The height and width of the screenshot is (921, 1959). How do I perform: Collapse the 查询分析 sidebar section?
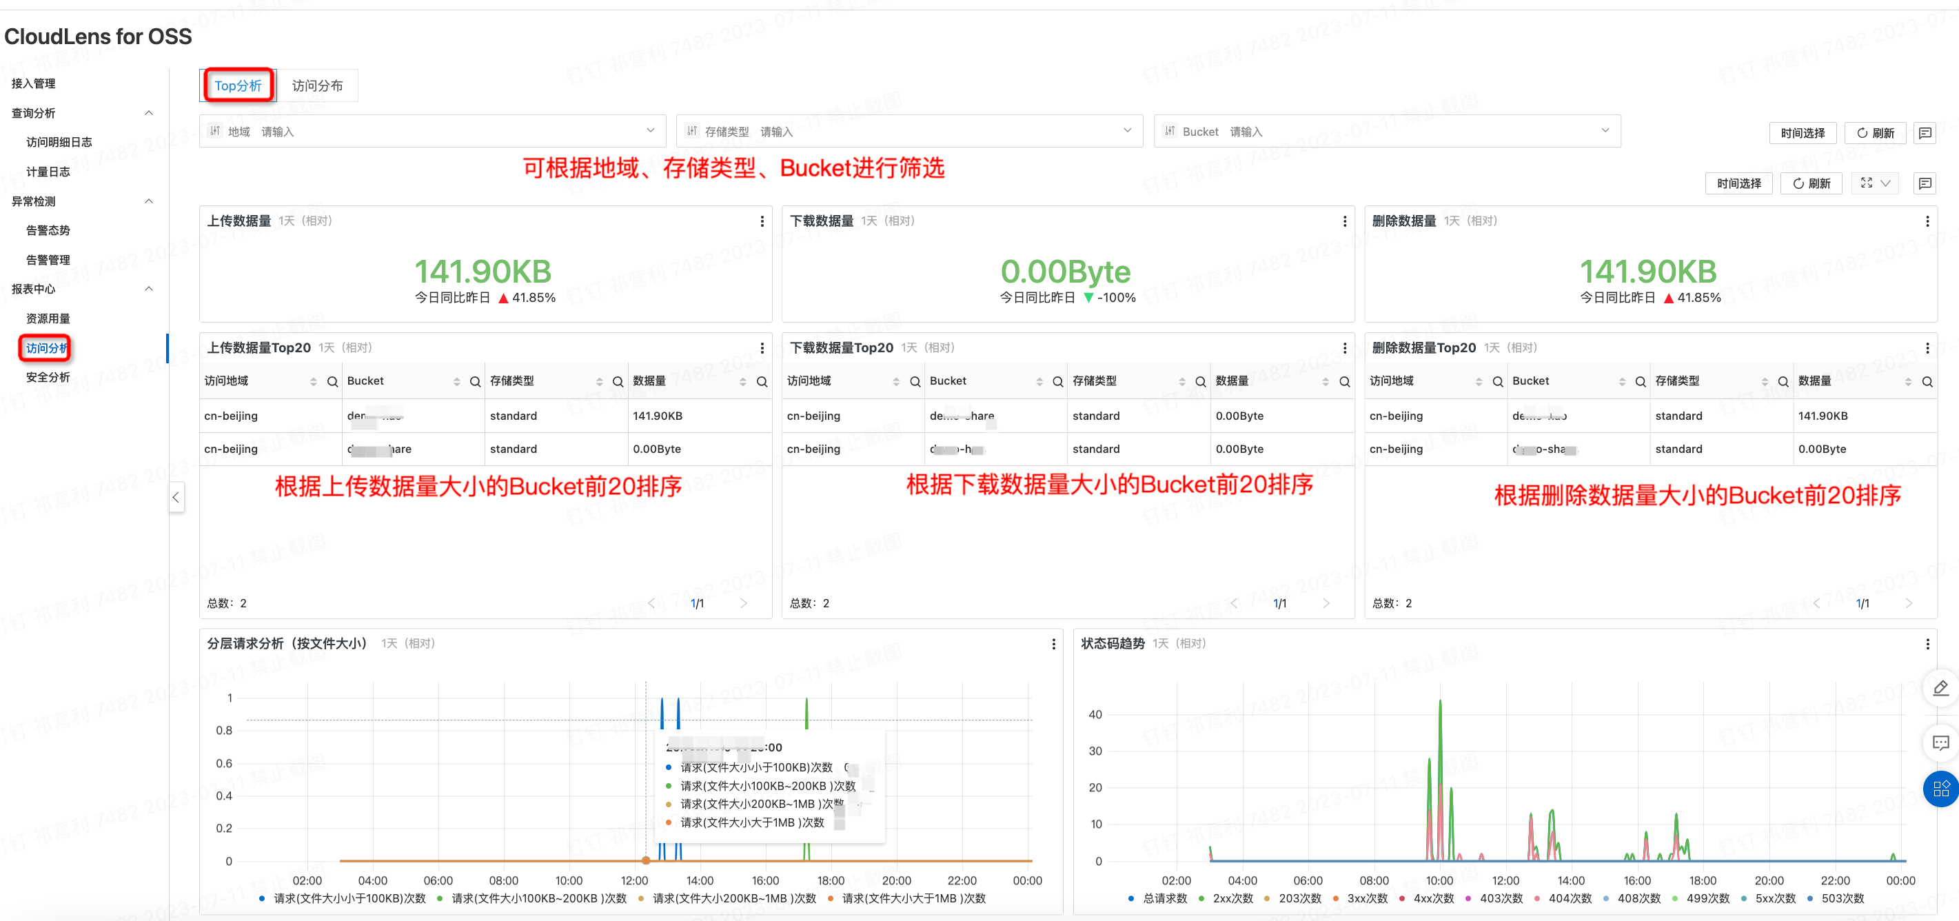[x=149, y=113]
